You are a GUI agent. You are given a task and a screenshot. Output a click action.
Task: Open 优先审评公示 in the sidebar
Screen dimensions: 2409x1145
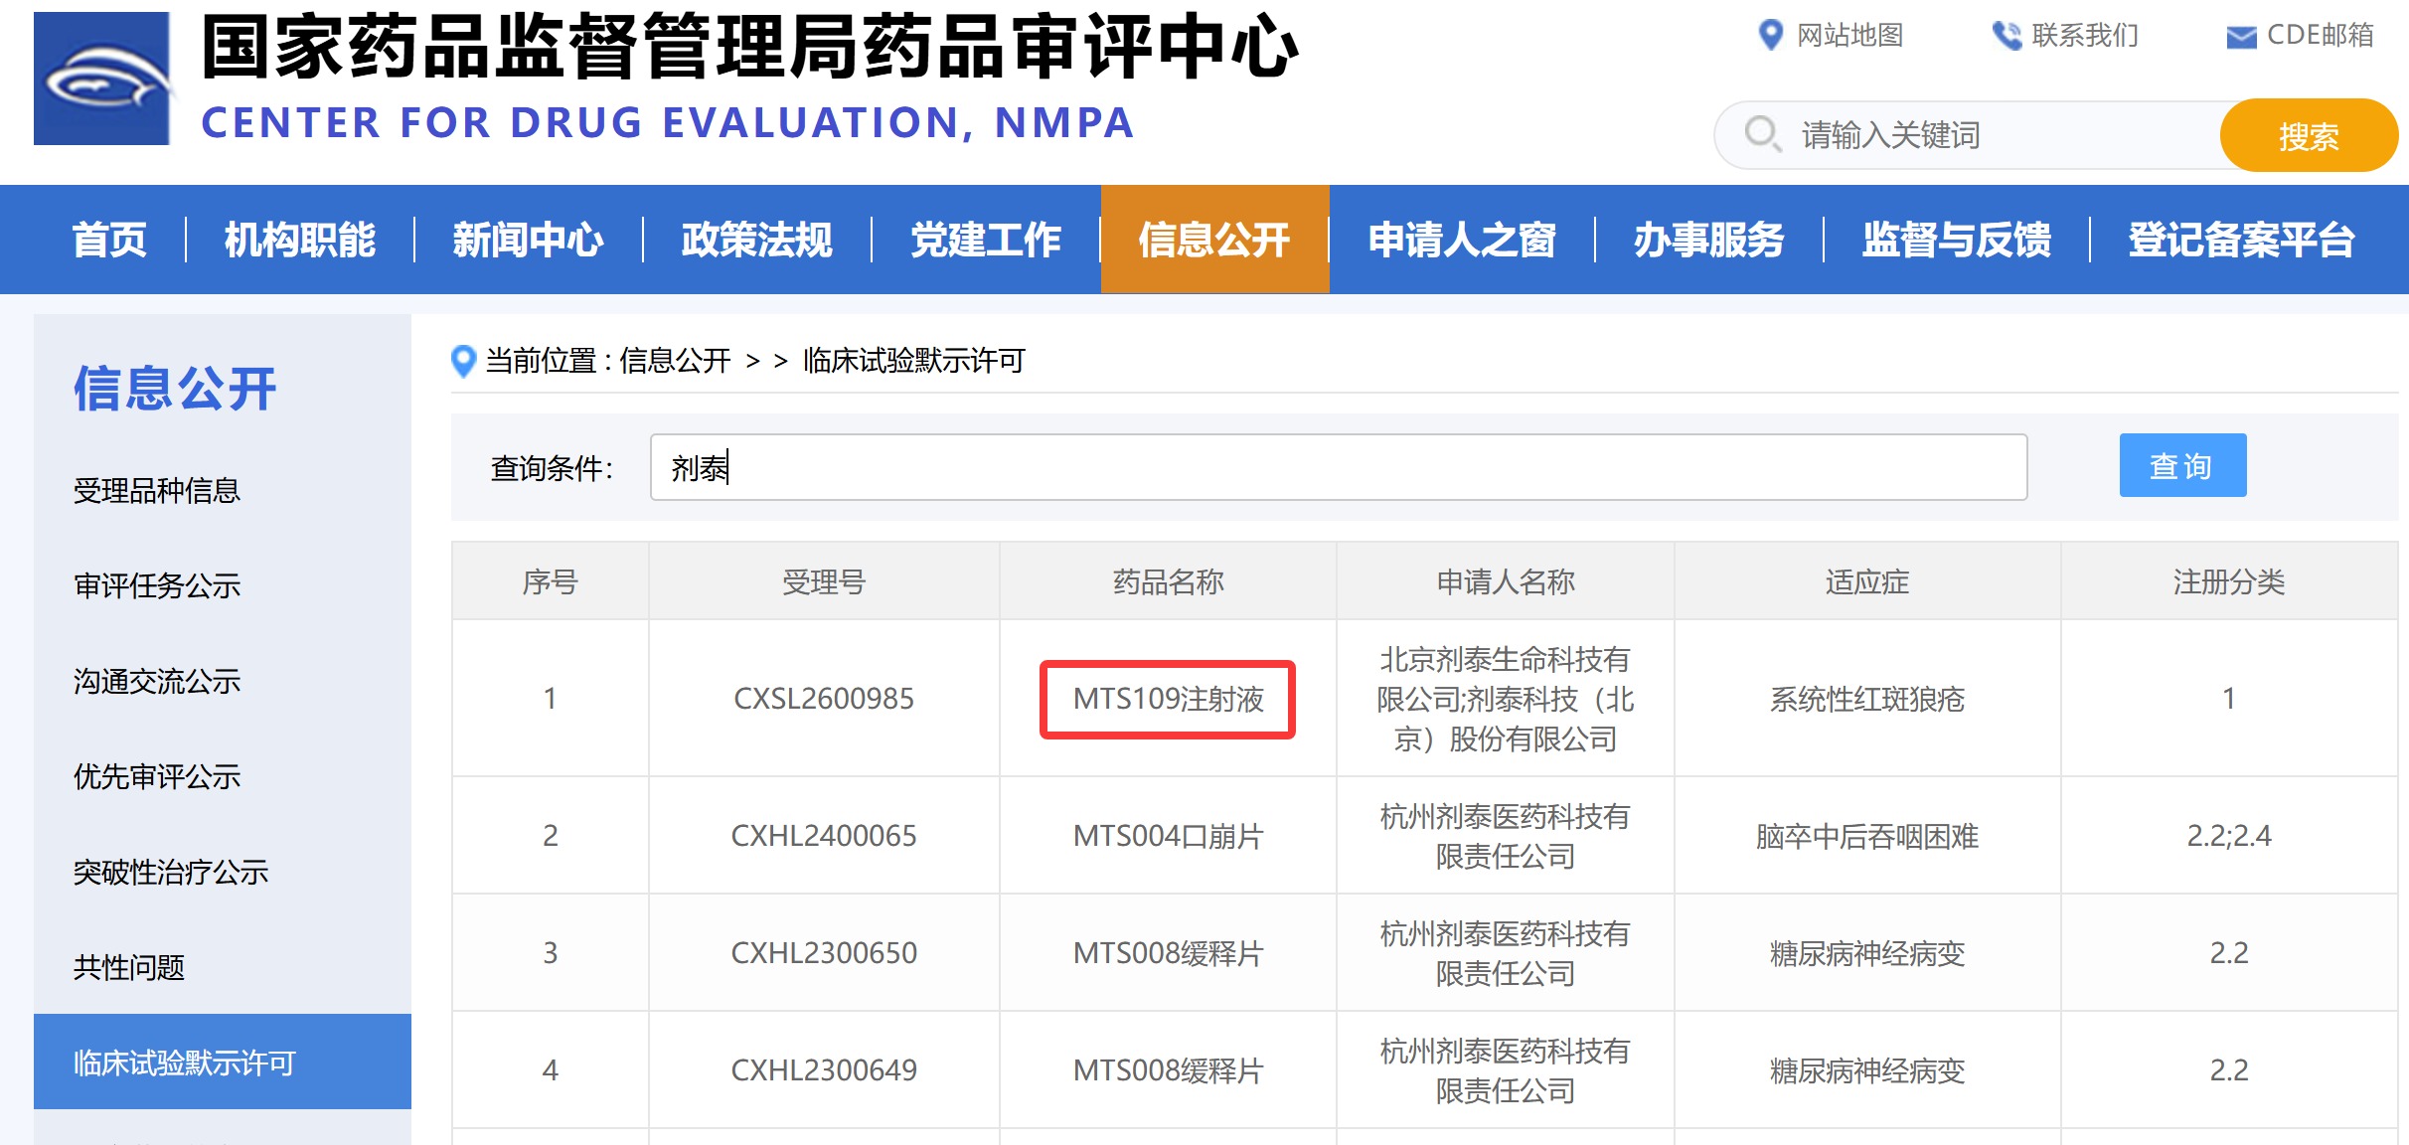157,777
